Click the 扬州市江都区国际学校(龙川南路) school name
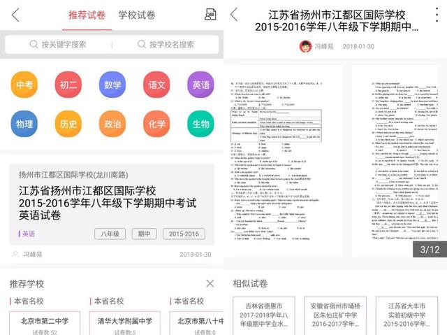The width and height of the screenshot is (447, 335). point(73,175)
